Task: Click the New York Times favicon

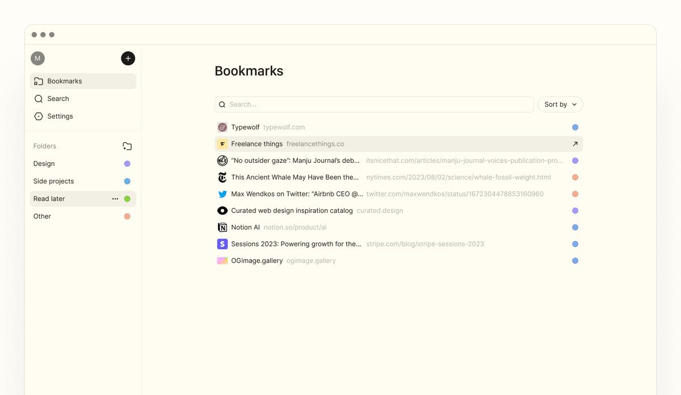Action: 222,177
